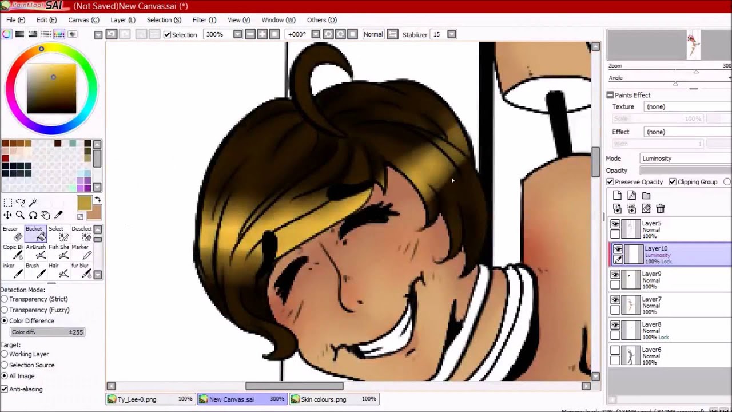732x412 pixels.
Task: Create a new linework layer
Action: (x=631, y=195)
